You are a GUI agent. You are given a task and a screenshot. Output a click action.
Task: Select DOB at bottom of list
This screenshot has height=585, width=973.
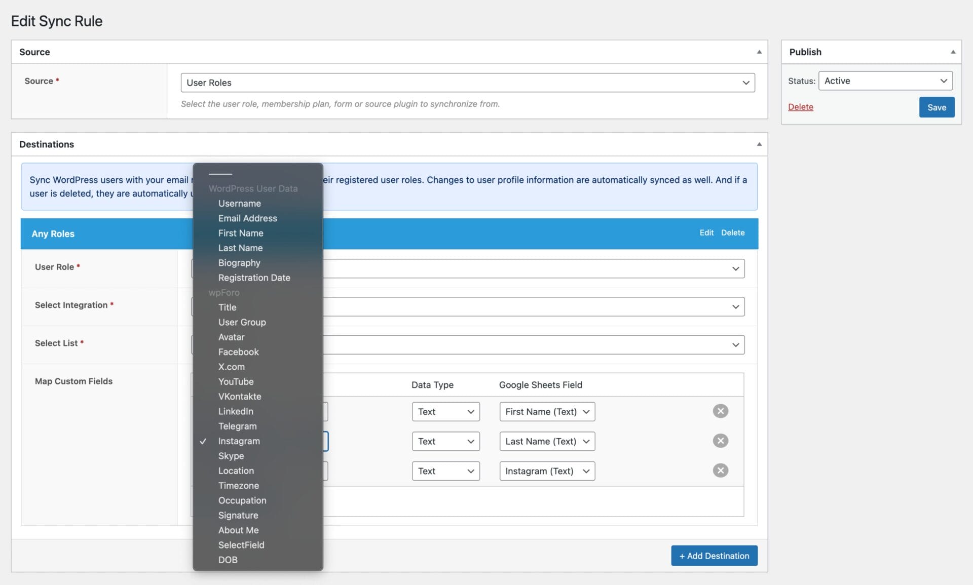coord(228,560)
